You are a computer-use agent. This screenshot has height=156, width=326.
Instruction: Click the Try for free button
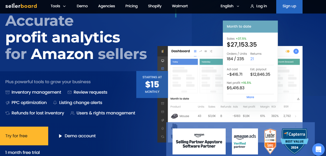pyautogui.click(x=24, y=136)
